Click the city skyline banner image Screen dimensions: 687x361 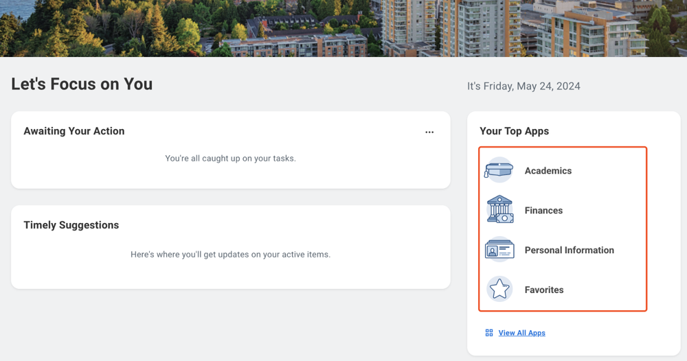tap(343, 27)
